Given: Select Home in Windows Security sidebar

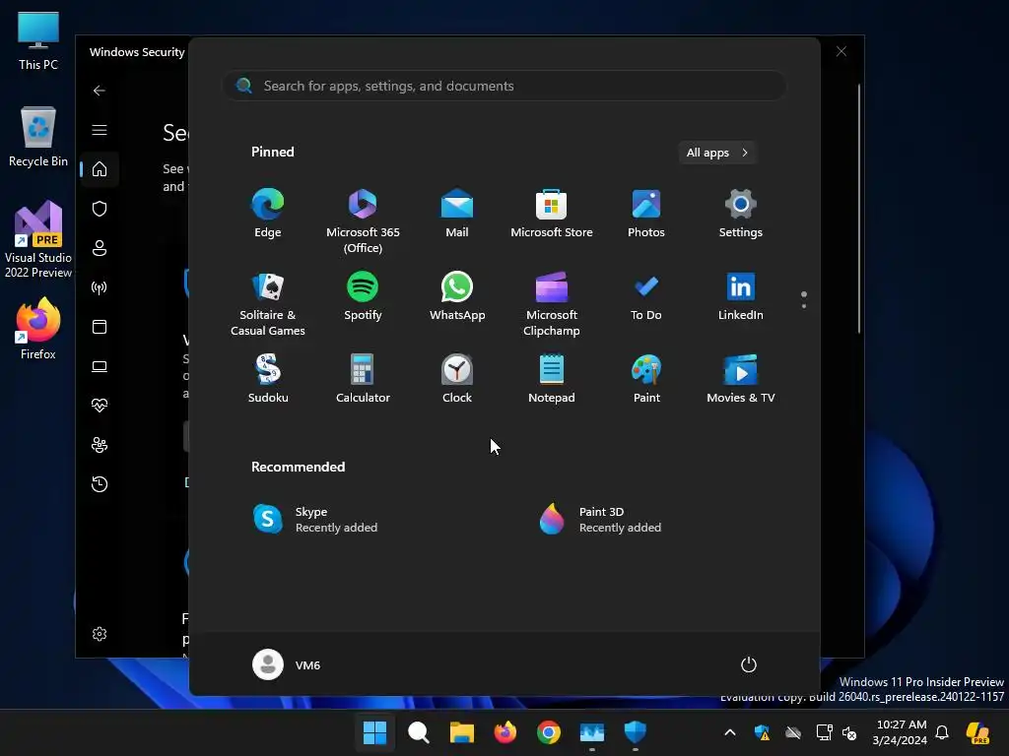Looking at the screenshot, I should 100,169.
